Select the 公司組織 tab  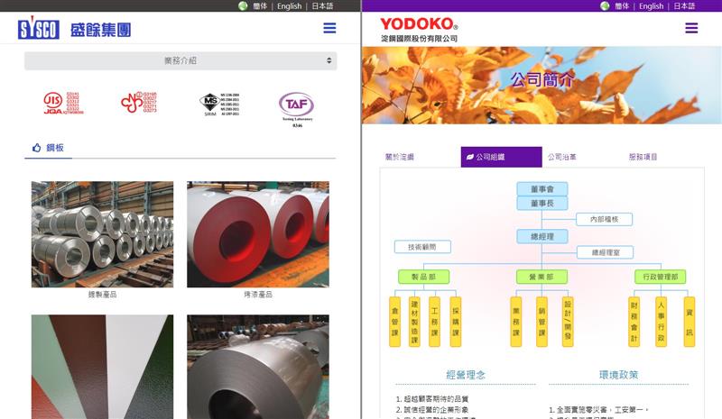(x=501, y=157)
